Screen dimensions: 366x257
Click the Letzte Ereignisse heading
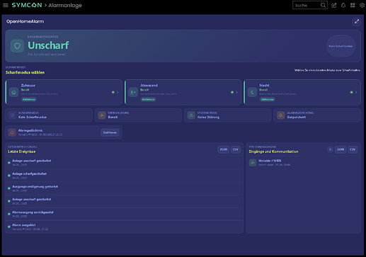click(22, 152)
